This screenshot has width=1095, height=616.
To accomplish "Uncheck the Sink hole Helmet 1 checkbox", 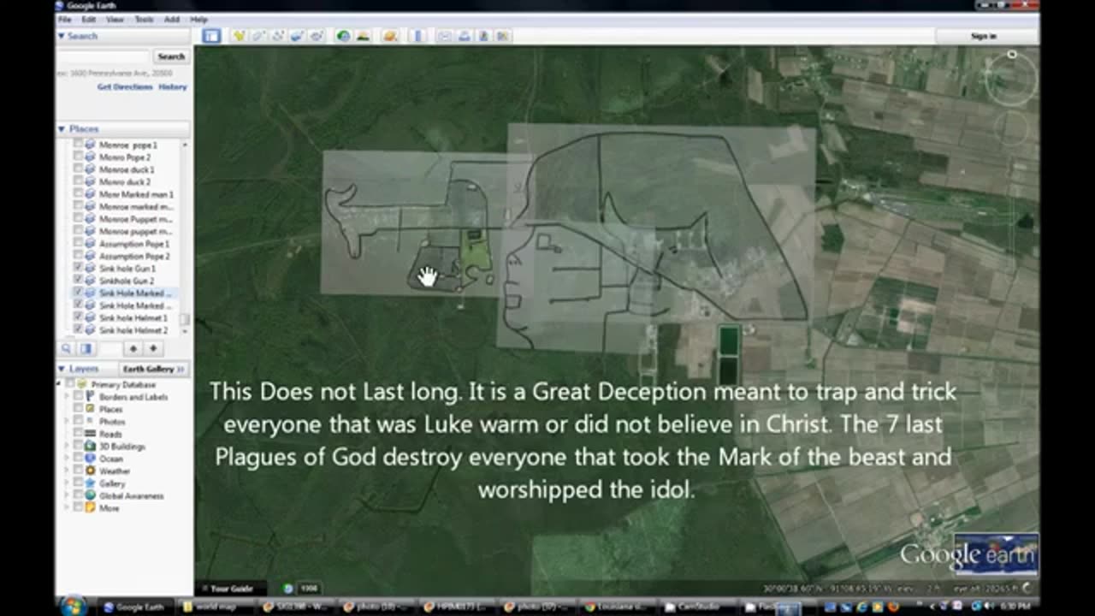I will (79, 317).
